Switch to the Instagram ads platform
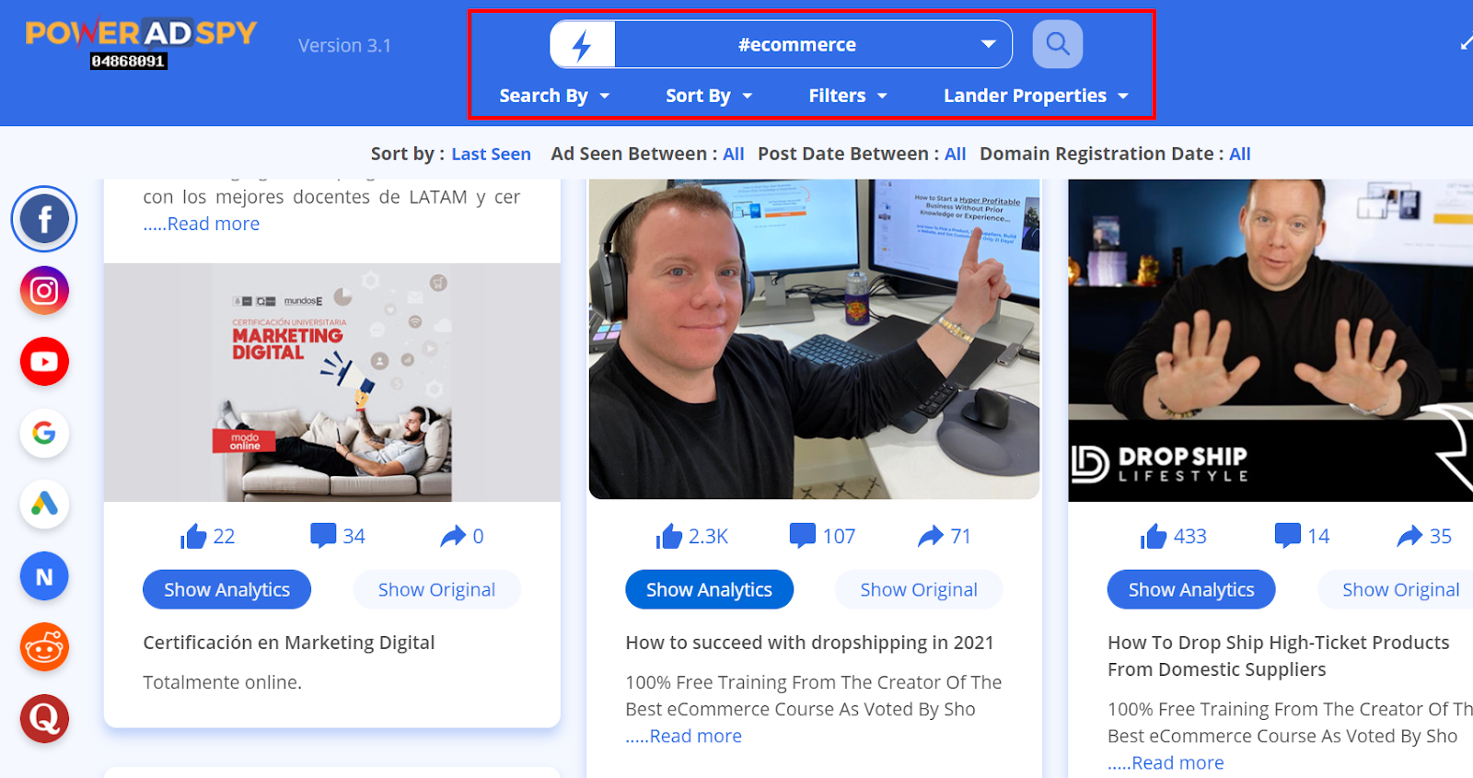The width and height of the screenshot is (1473, 778). [x=44, y=291]
